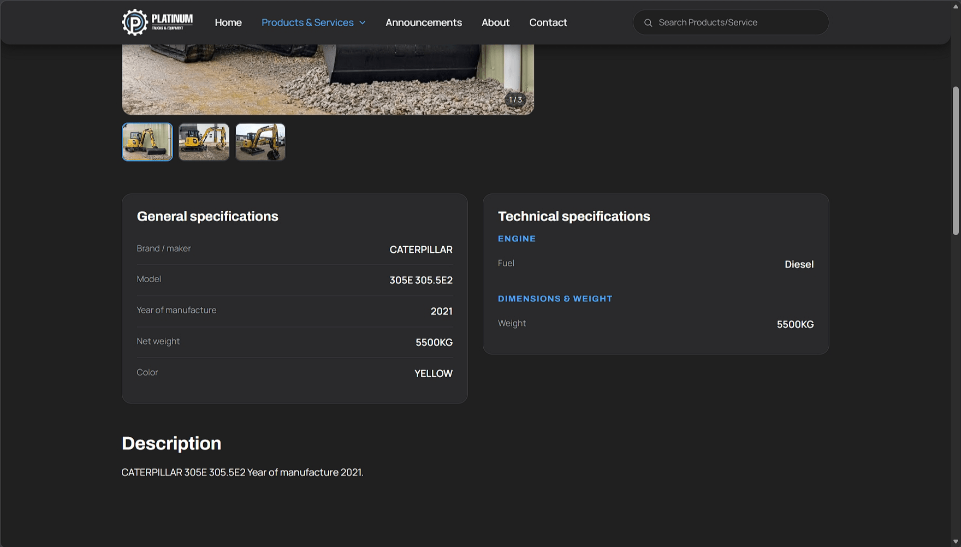The width and height of the screenshot is (961, 547).
Task: Click the Description heading
Action: (171, 443)
